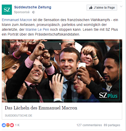Click the J'aime la Page button
Viewport: 126px width, 131px height.
[102, 8]
